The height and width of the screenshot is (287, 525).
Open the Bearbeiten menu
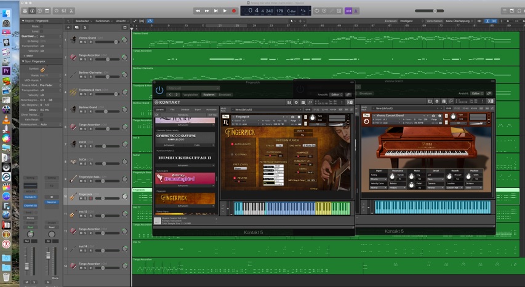[x=83, y=21]
